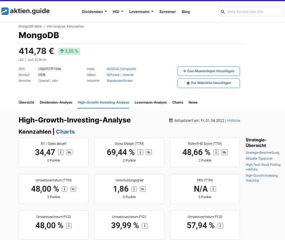Open Strategie-Beschreibung sidebar link
The width and height of the screenshot is (285, 240).
pyautogui.click(x=262, y=153)
